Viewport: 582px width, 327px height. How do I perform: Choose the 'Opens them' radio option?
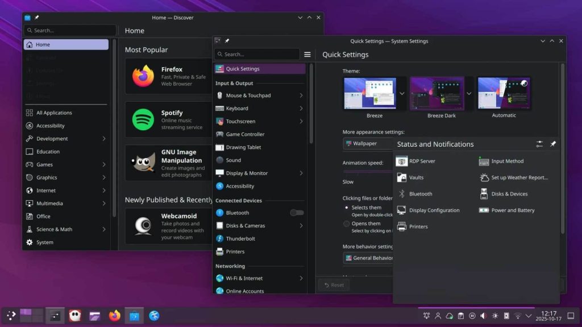tap(347, 223)
